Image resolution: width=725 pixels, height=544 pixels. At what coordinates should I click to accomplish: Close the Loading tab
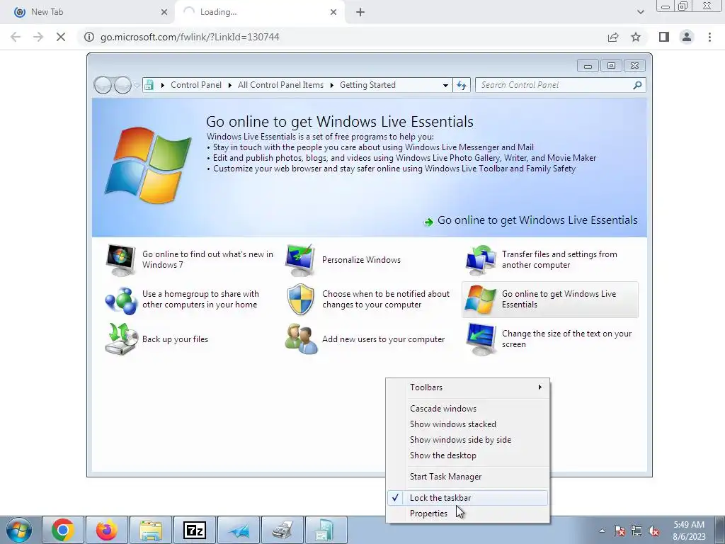(333, 12)
